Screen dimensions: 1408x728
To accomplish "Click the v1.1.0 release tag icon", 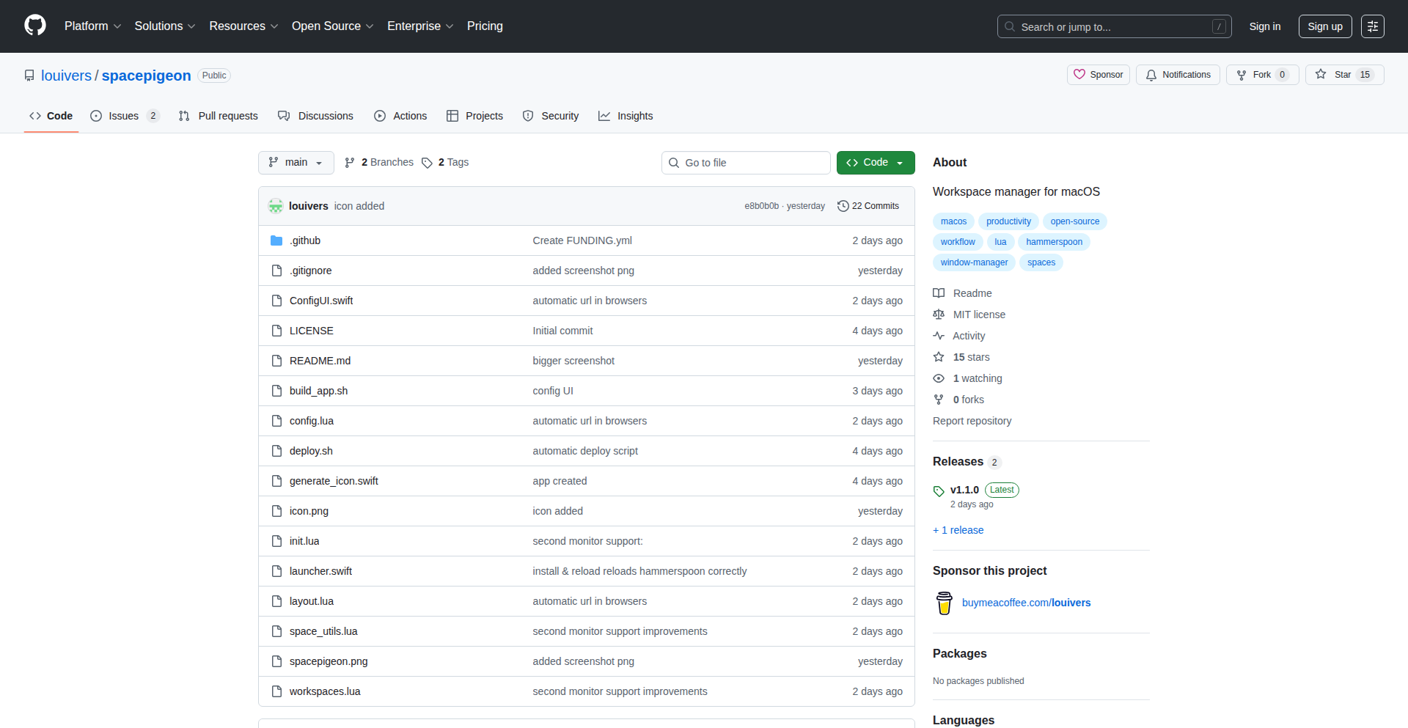I will (939, 490).
